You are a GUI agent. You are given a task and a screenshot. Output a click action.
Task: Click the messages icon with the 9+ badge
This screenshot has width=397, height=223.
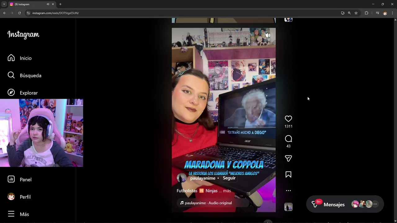pyautogui.click(x=315, y=204)
